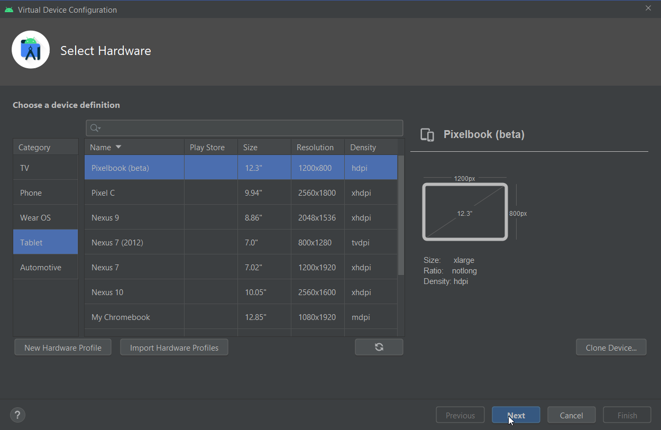Click the 1080x1920 resolution cell

(317, 317)
